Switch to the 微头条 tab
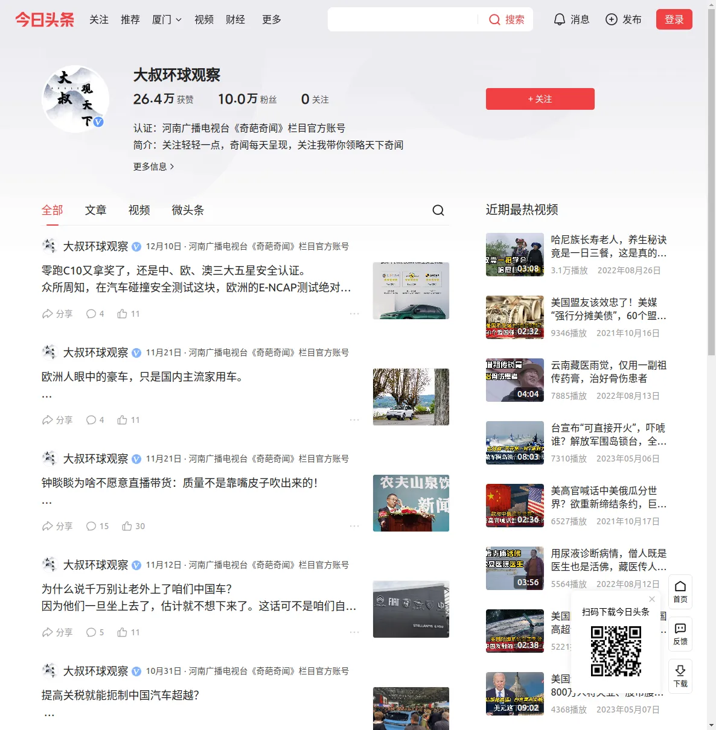The height and width of the screenshot is (730, 716). (x=188, y=210)
